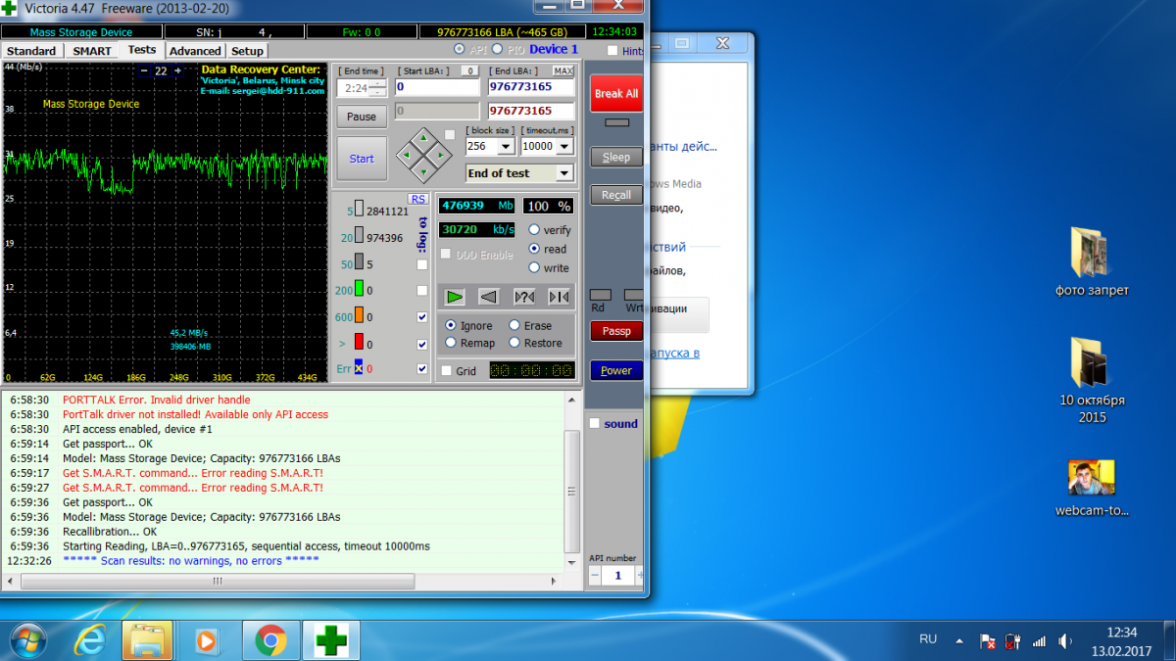Viewport: 1176px width, 661px height.
Task: Click the MAX button beside End LBA
Action: click(563, 71)
